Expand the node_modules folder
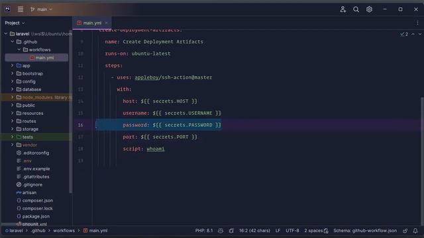Viewport: 424px width, 238px height. pyautogui.click(x=12, y=97)
